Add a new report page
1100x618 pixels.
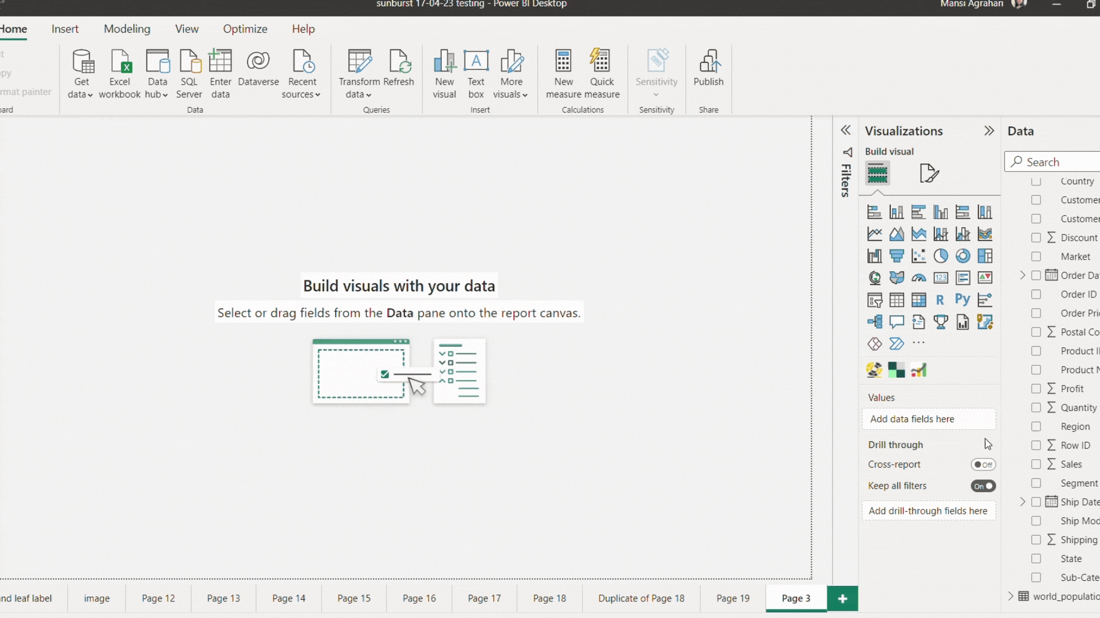click(842, 598)
